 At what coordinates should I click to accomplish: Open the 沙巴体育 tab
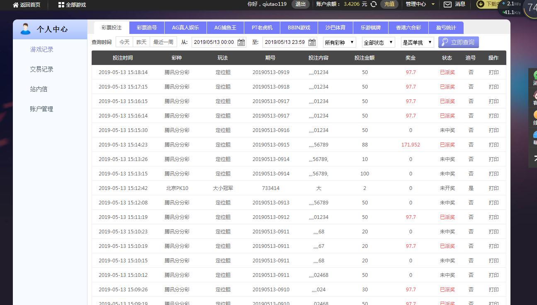(x=335, y=28)
